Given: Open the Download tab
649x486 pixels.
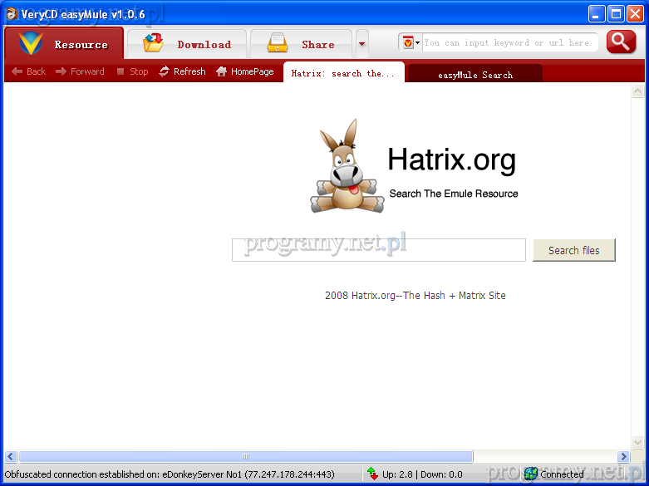Looking at the screenshot, I should coord(187,44).
